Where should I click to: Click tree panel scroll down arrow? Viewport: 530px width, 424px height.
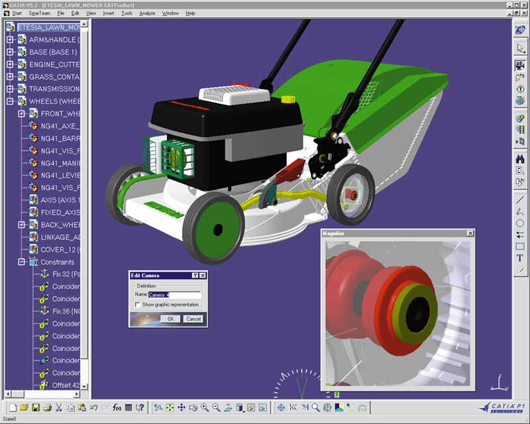coord(84,386)
